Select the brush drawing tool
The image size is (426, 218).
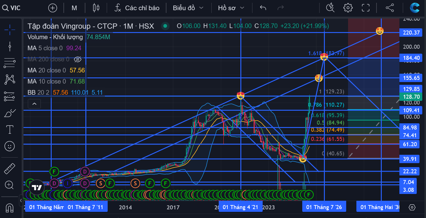point(10,113)
